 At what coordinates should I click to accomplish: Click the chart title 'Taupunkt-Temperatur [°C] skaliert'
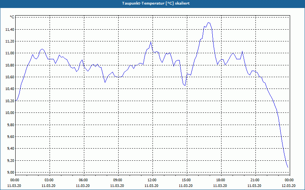[x=156, y=3]
